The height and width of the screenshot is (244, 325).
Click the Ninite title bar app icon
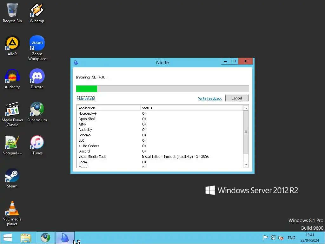[x=76, y=62]
